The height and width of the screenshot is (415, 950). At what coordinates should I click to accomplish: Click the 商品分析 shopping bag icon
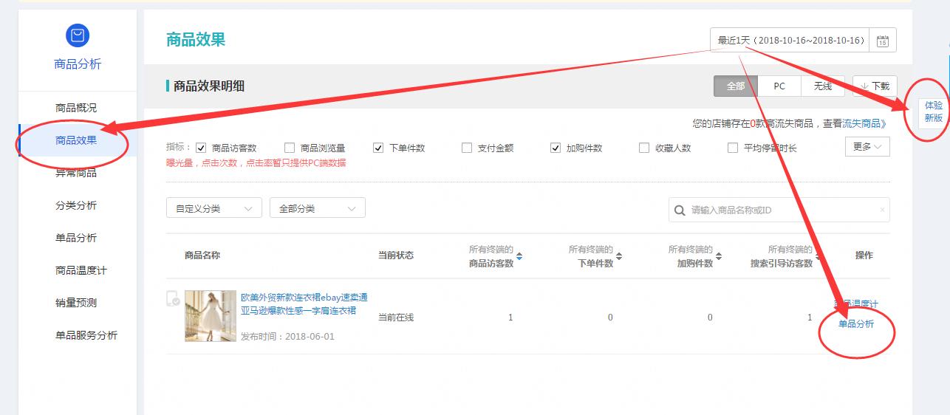pos(78,35)
